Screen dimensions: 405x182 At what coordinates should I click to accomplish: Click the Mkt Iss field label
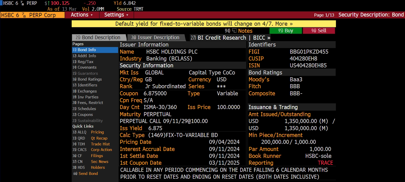click(129, 72)
